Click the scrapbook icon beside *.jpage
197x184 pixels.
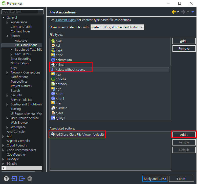53,118
